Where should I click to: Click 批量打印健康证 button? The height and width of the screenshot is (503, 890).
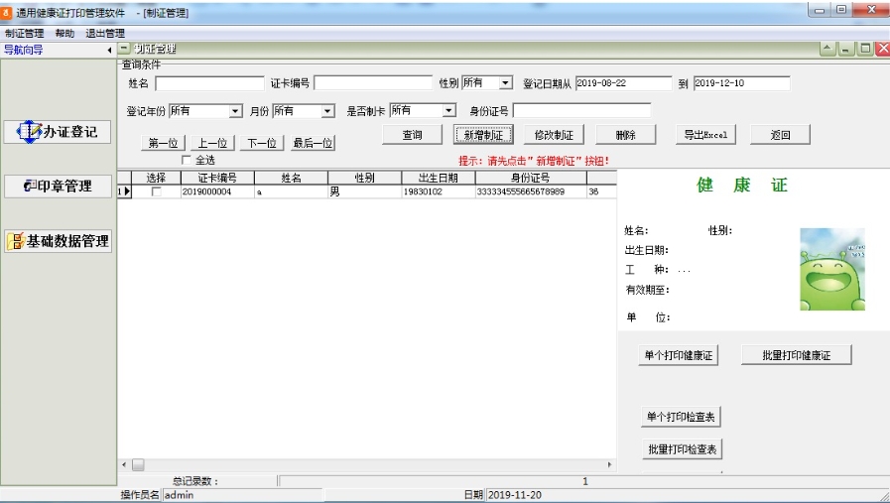[797, 355]
